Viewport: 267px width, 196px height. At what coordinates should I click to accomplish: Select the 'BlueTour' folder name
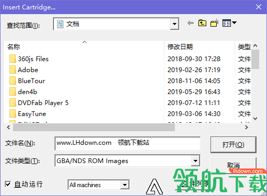pyautogui.click(x=31, y=81)
